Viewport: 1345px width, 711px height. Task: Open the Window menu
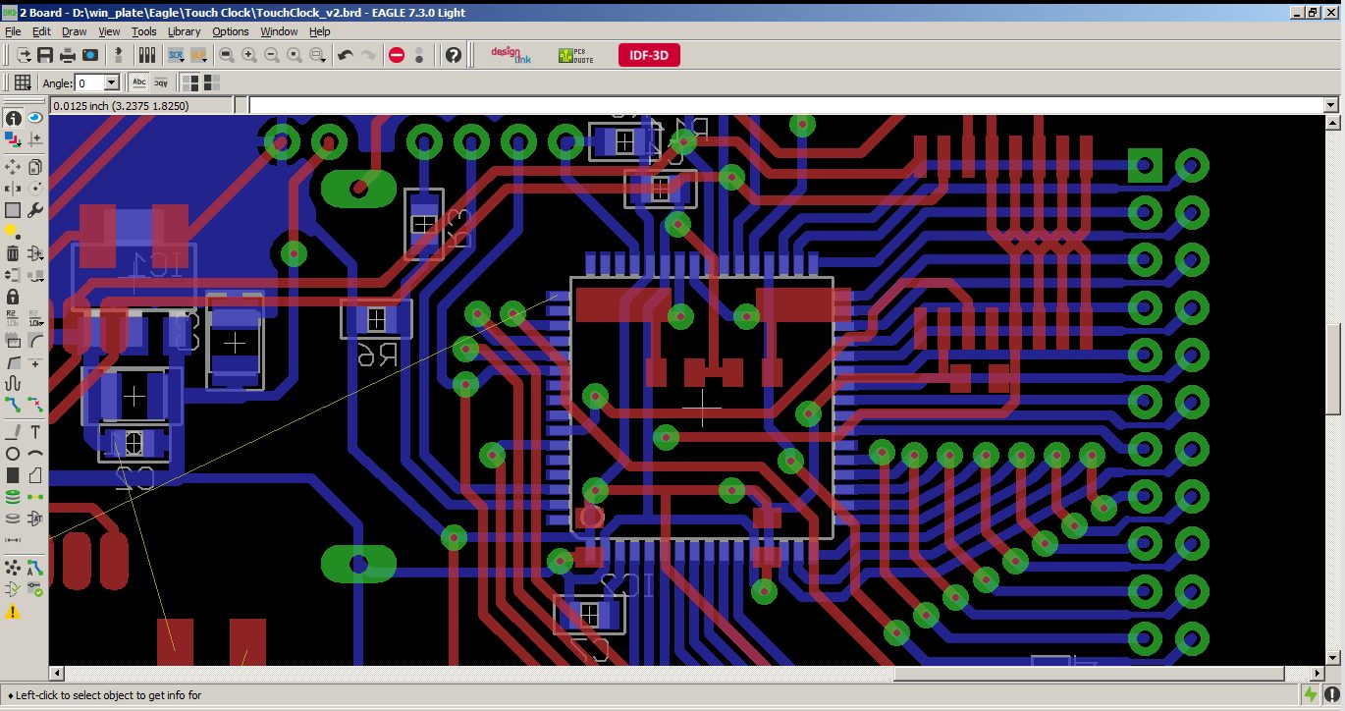tap(280, 31)
